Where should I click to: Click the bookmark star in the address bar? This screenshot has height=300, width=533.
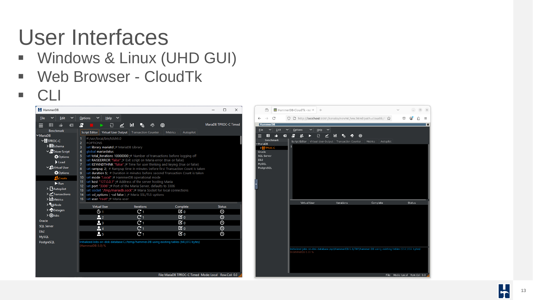point(389,118)
